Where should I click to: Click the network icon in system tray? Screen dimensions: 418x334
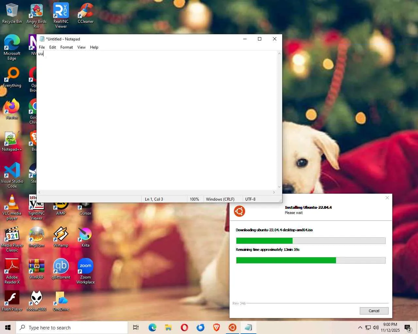coord(368,327)
